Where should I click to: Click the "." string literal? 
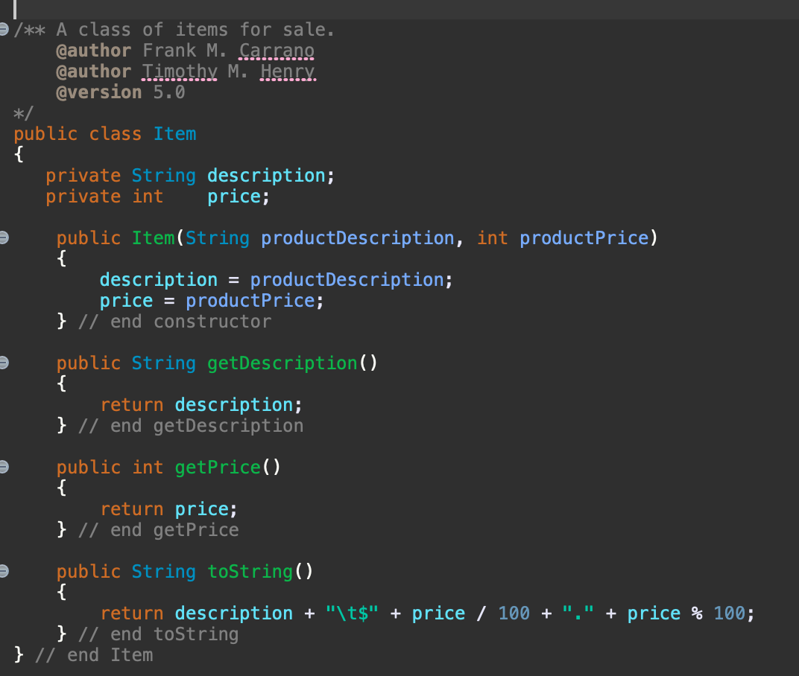point(578,613)
